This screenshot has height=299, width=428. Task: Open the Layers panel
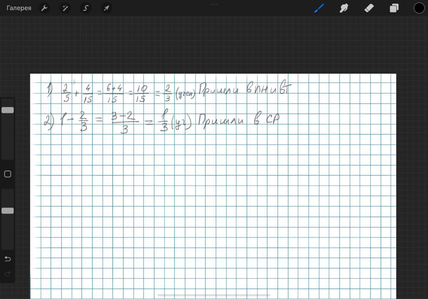click(x=394, y=8)
